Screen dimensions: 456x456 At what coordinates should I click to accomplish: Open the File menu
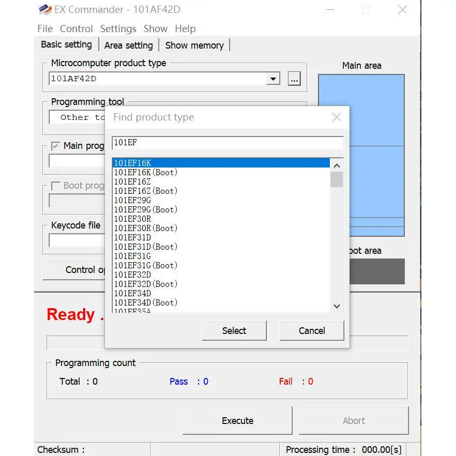[x=45, y=29]
